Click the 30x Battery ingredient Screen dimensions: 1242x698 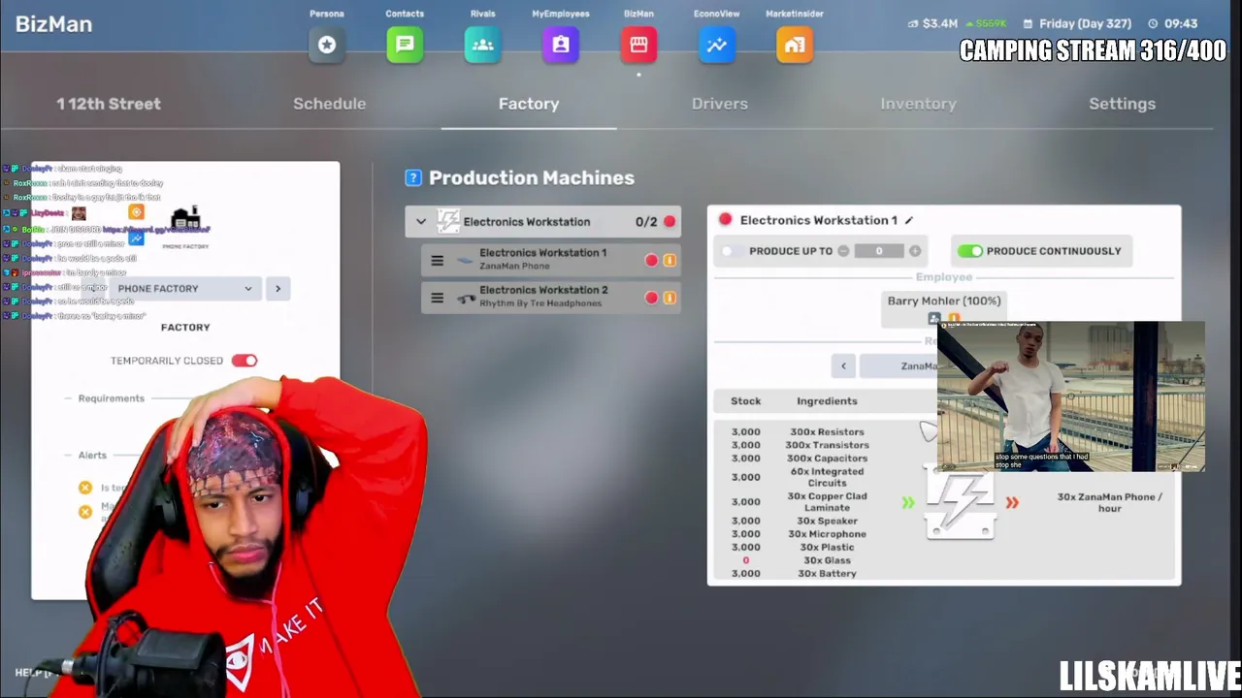tap(827, 574)
